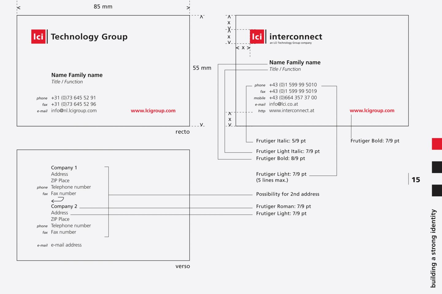Click the 'http' label on interconnect card
Viewport: 442px width, 294px height.
coord(262,111)
